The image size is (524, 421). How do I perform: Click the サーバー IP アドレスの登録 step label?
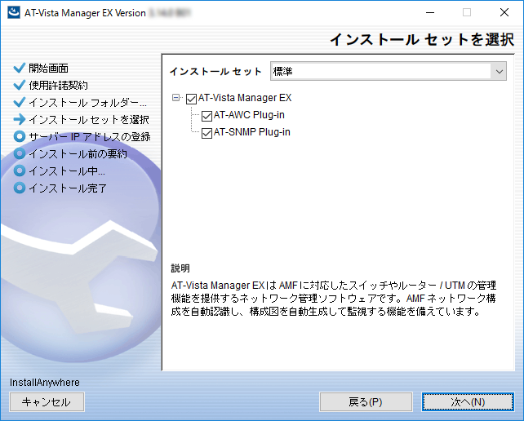(90, 136)
